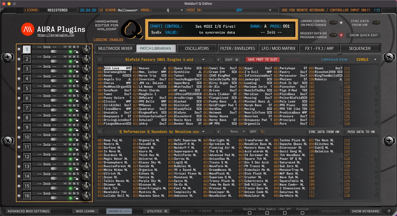
Task: Open Advanced MIDI Settings
Action: point(28,211)
